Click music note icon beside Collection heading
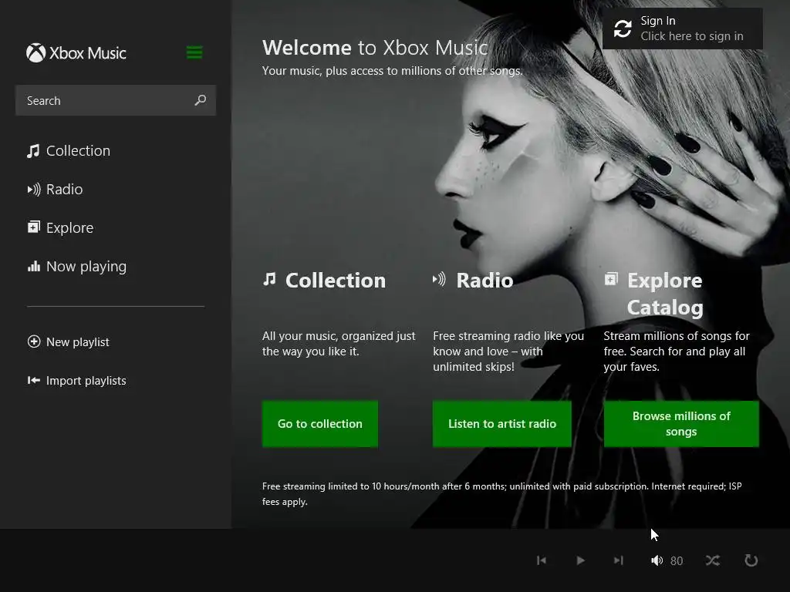This screenshot has height=592, width=790. tap(269, 279)
